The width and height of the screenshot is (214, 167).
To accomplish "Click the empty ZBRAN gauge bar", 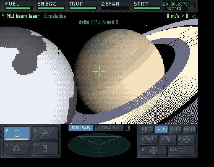I will (x=115, y=8).
